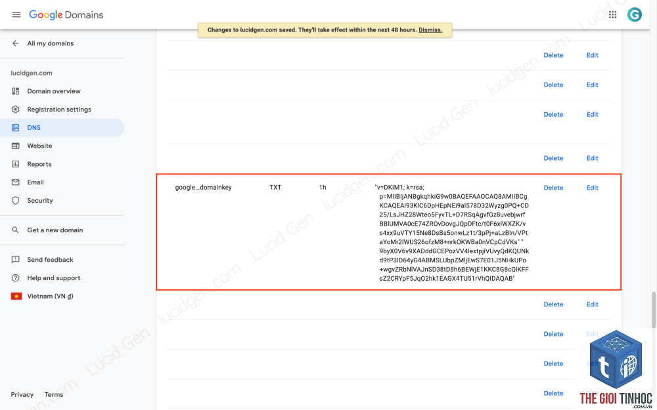Select the DNS sidebar item
Viewport: 657px width, 410px height.
62,128
